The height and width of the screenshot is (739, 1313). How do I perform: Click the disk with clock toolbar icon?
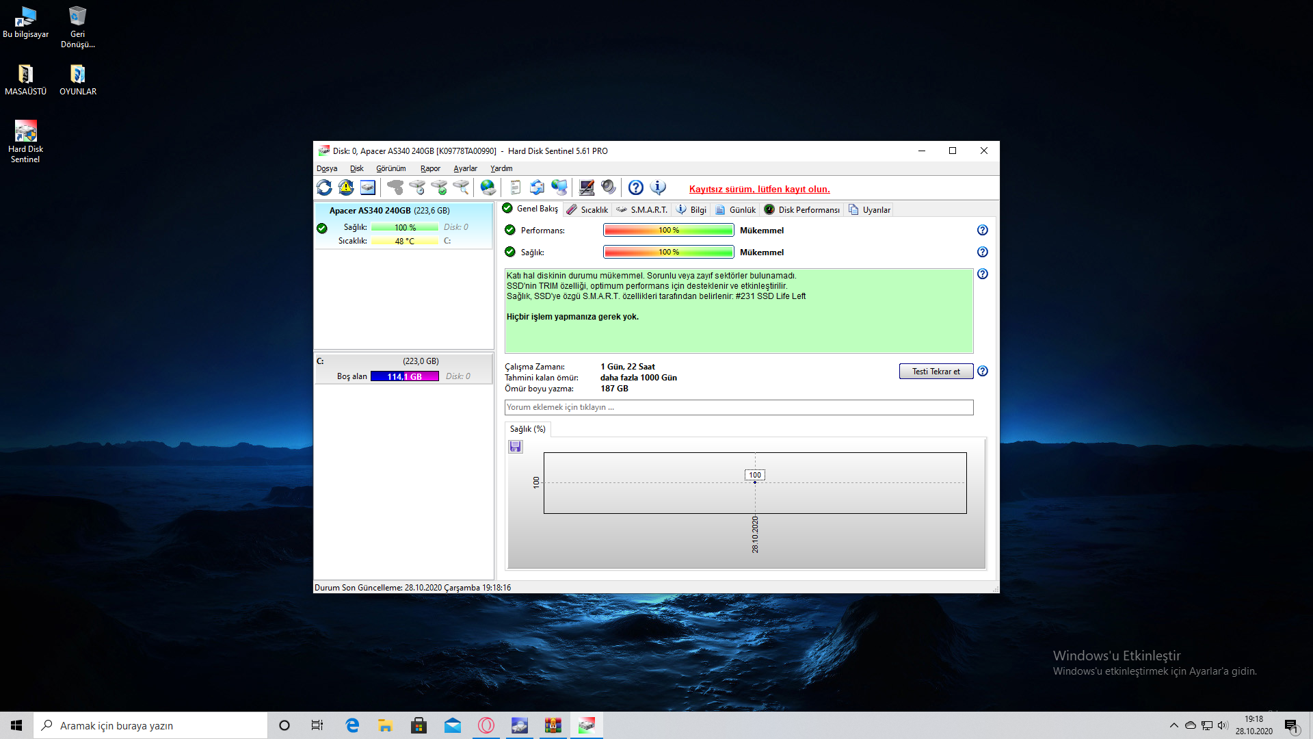[417, 187]
